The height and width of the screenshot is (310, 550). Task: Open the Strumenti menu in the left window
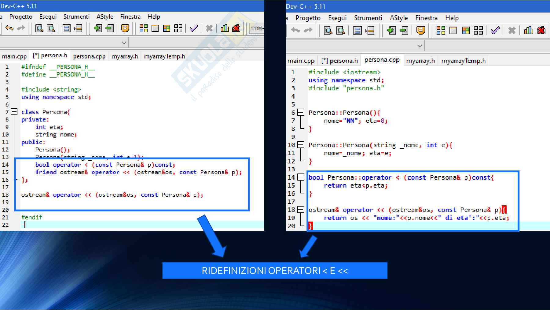76,17
